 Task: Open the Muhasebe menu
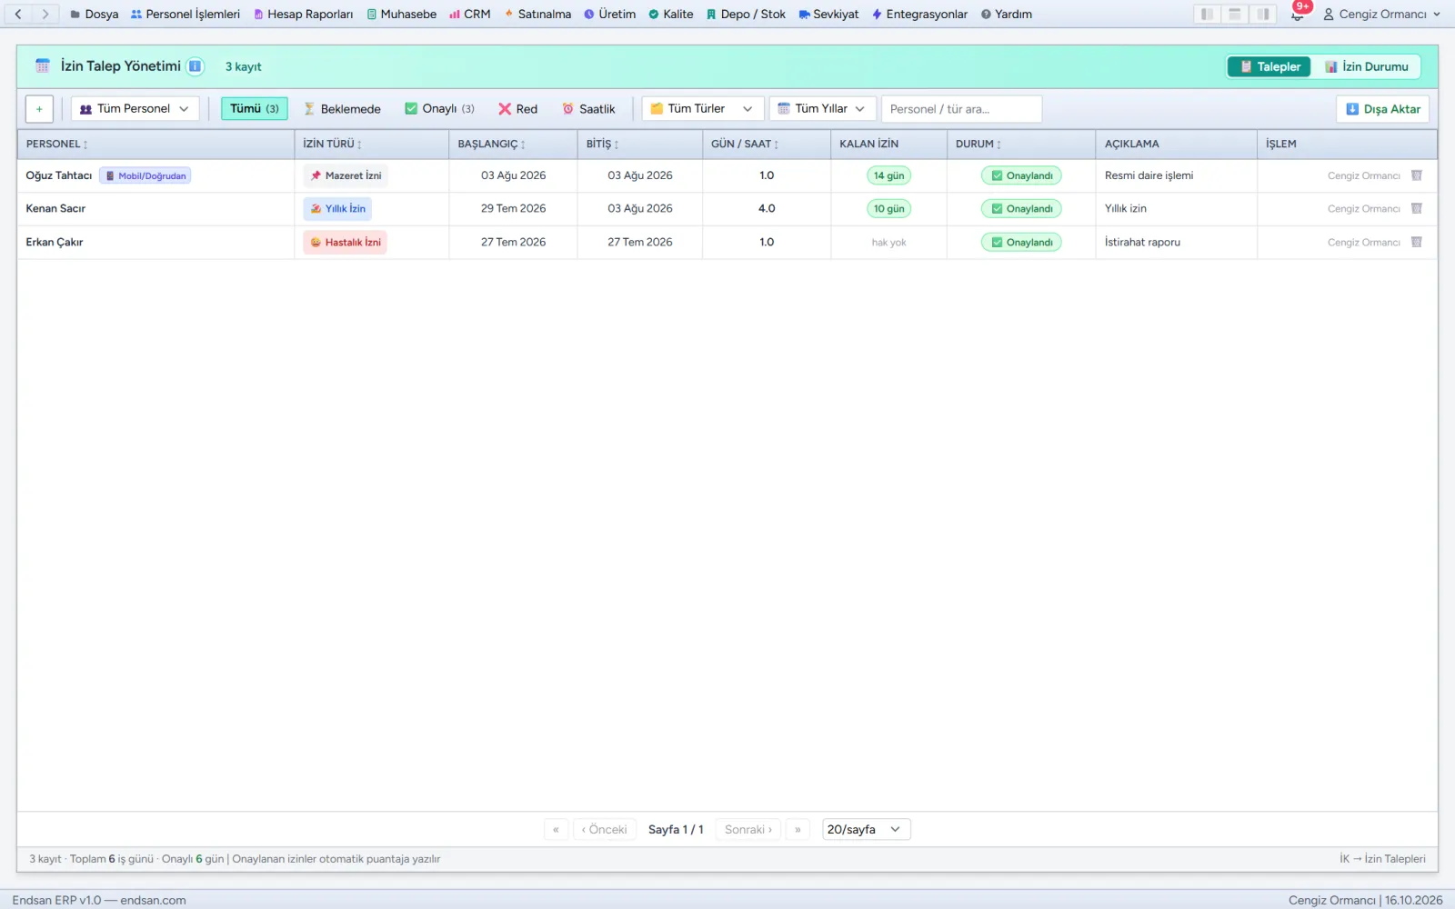(401, 15)
